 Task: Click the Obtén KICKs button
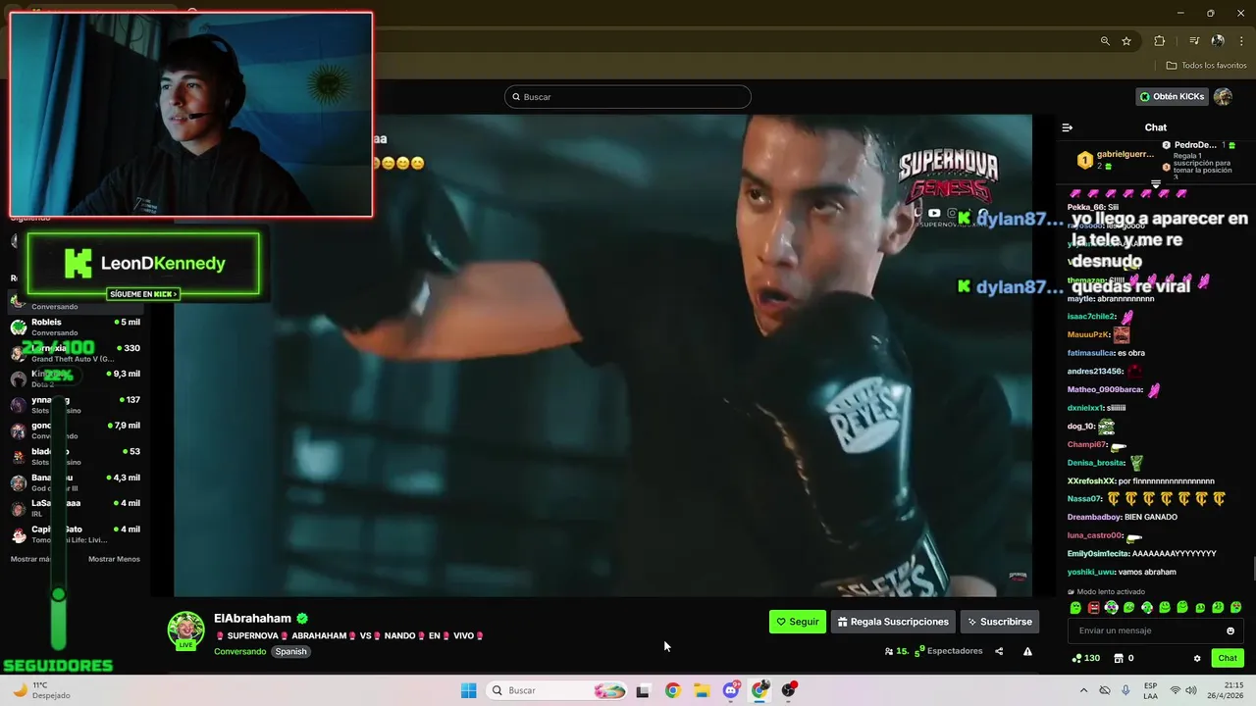coord(1172,96)
